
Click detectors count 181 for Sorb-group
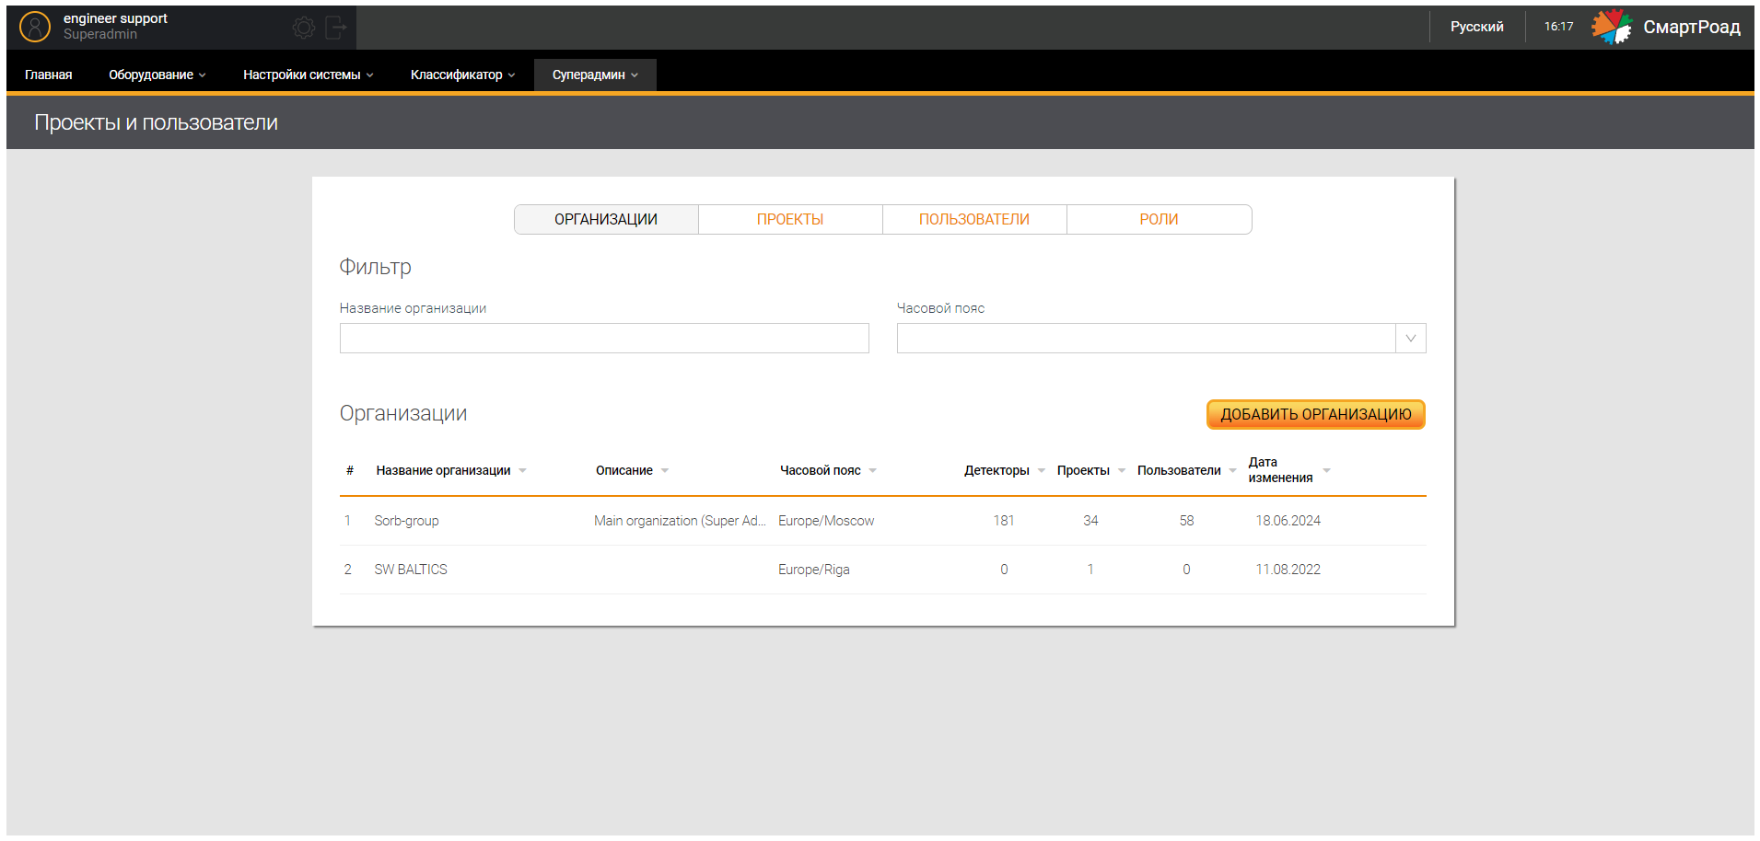1004,521
